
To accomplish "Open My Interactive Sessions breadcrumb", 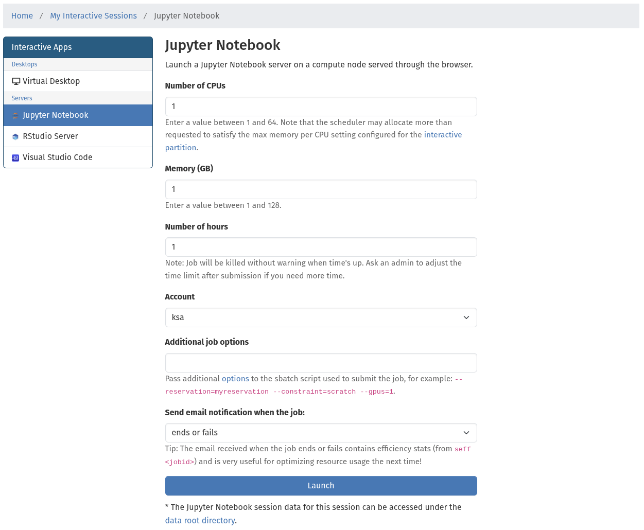I will (x=93, y=16).
